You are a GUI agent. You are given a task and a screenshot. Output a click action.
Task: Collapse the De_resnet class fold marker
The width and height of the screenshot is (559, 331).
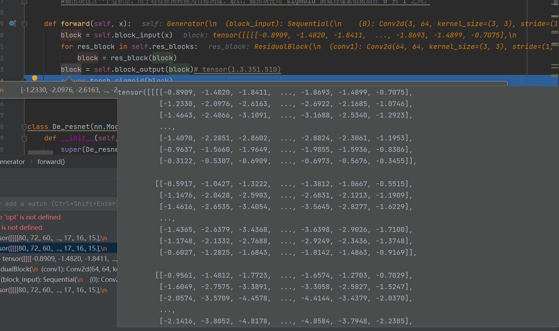[x=25, y=127]
